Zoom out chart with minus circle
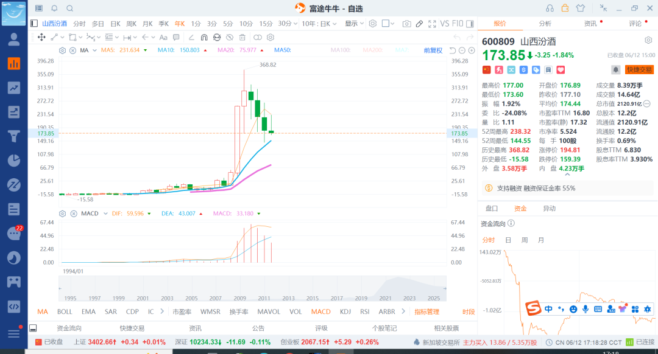Screen dimensions: 658x354 pyautogui.click(x=462, y=50)
